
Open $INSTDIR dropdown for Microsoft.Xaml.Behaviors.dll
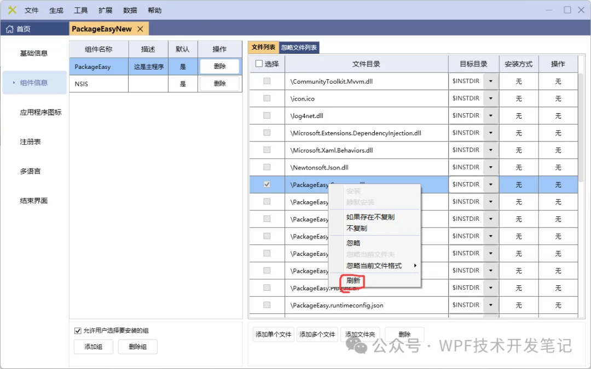(491, 150)
